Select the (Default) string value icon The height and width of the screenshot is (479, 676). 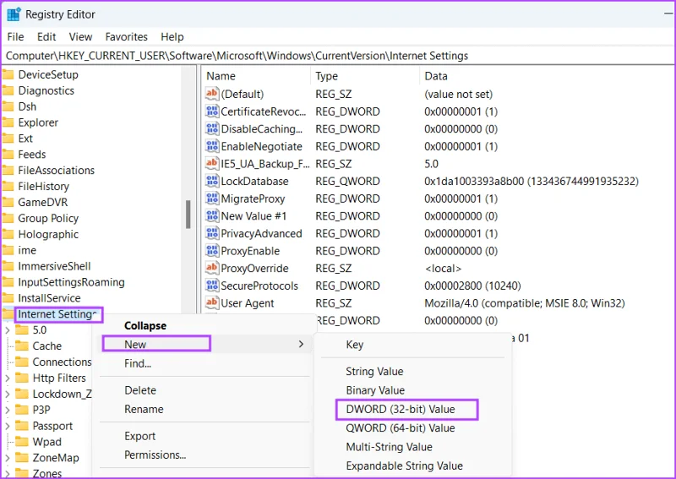[212, 94]
